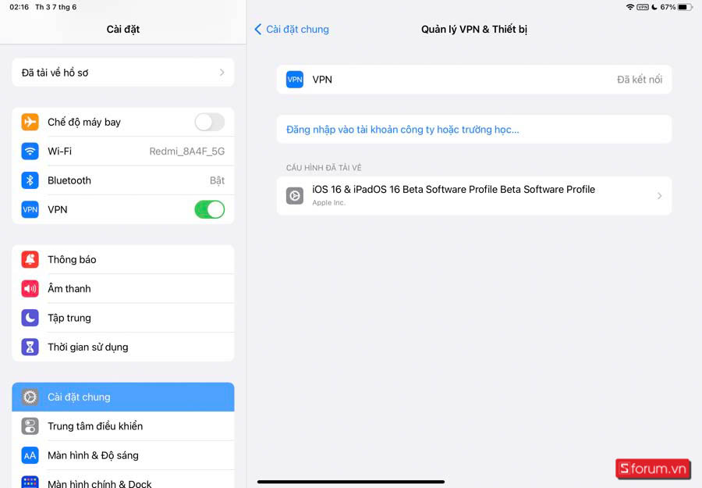
Task: Turn off the VPN switch
Action: [210, 209]
